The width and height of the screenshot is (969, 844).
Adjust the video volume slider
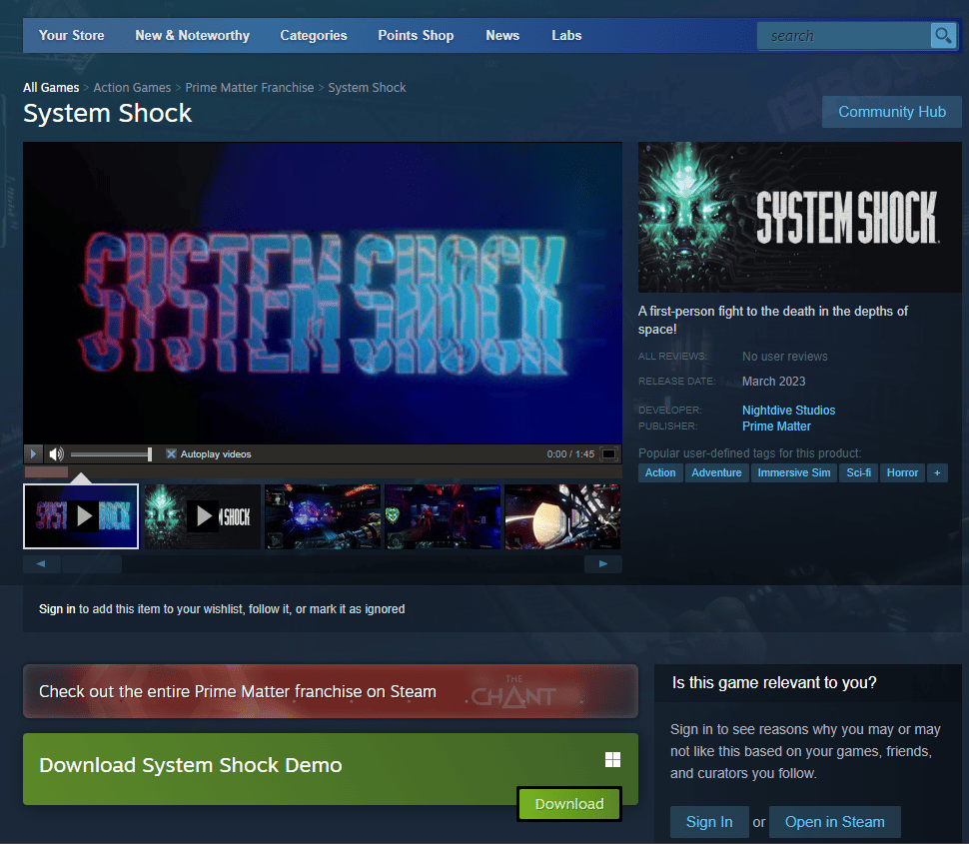coord(111,454)
